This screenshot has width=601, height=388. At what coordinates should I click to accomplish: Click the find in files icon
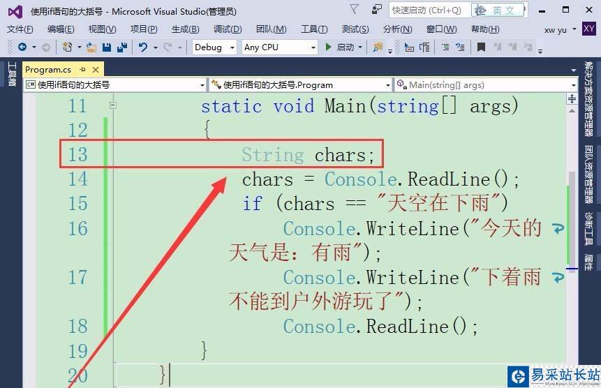378,47
